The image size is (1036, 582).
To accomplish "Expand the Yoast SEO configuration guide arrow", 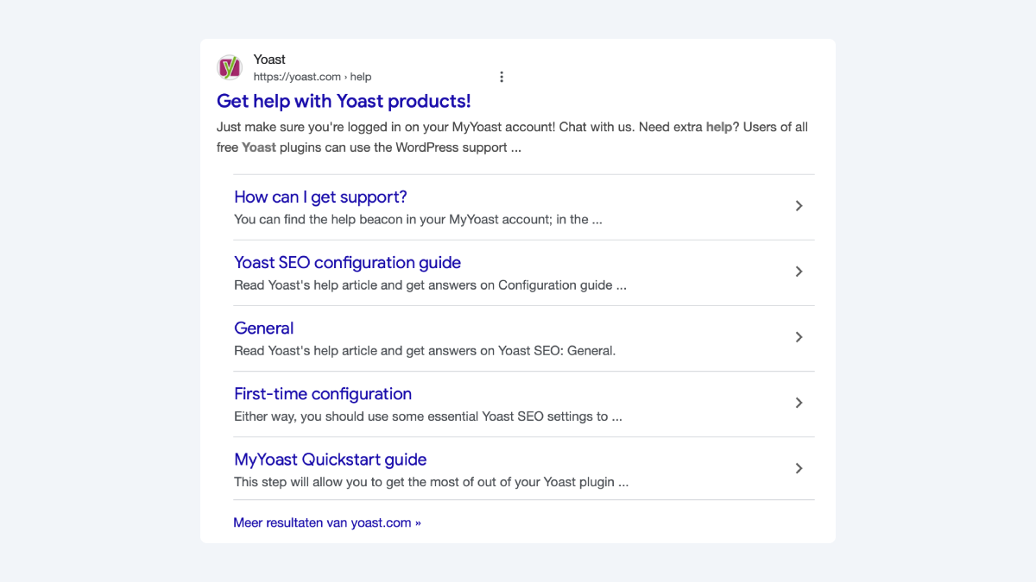I will click(x=799, y=272).
